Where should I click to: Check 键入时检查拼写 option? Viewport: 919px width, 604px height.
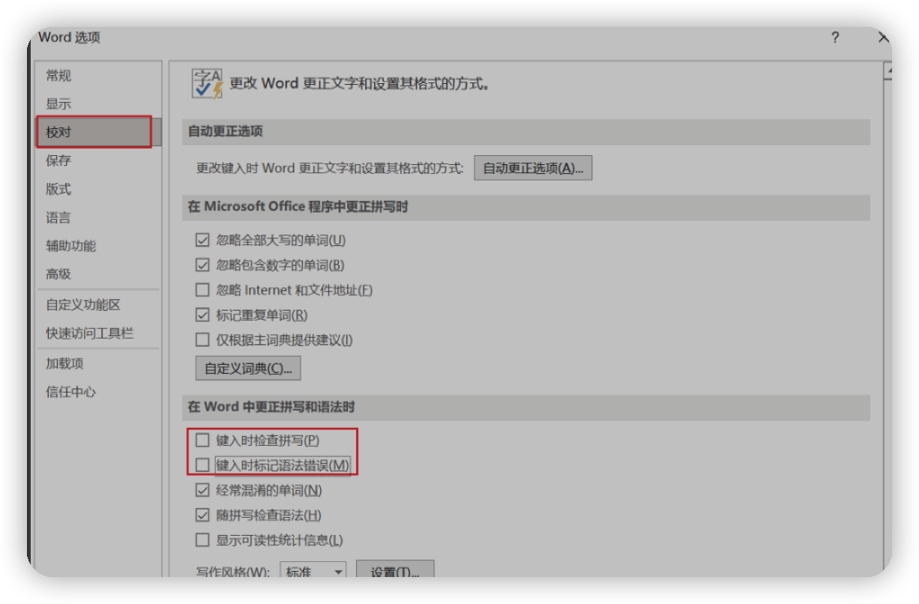pos(202,441)
